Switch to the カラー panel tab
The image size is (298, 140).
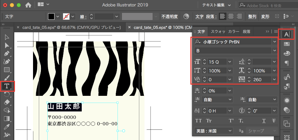pyautogui.click(x=233, y=32)
